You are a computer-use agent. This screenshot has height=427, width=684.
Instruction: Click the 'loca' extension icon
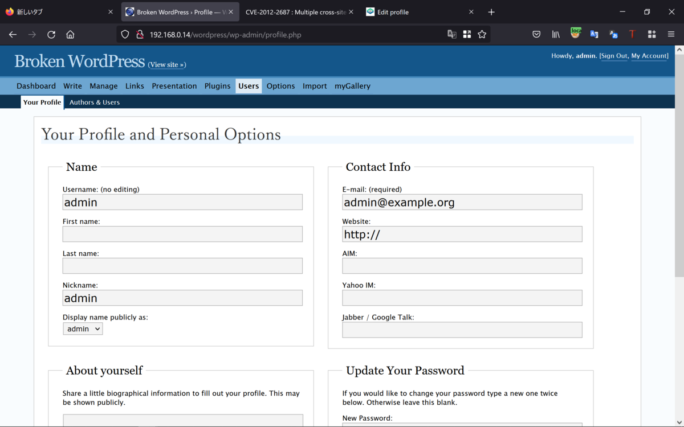tap(576, 34)
